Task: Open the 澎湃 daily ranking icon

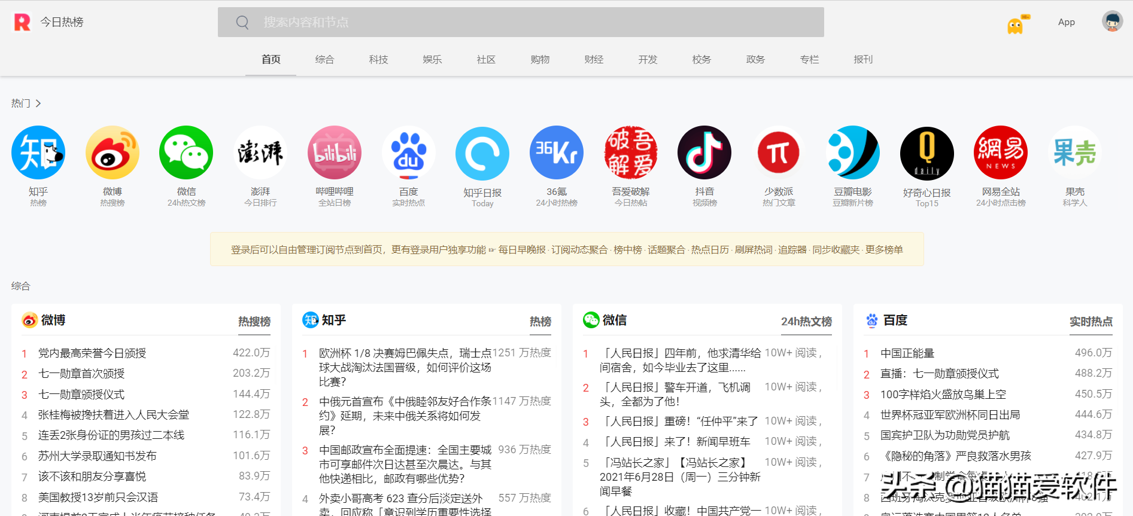Action: tap(260, 152)
